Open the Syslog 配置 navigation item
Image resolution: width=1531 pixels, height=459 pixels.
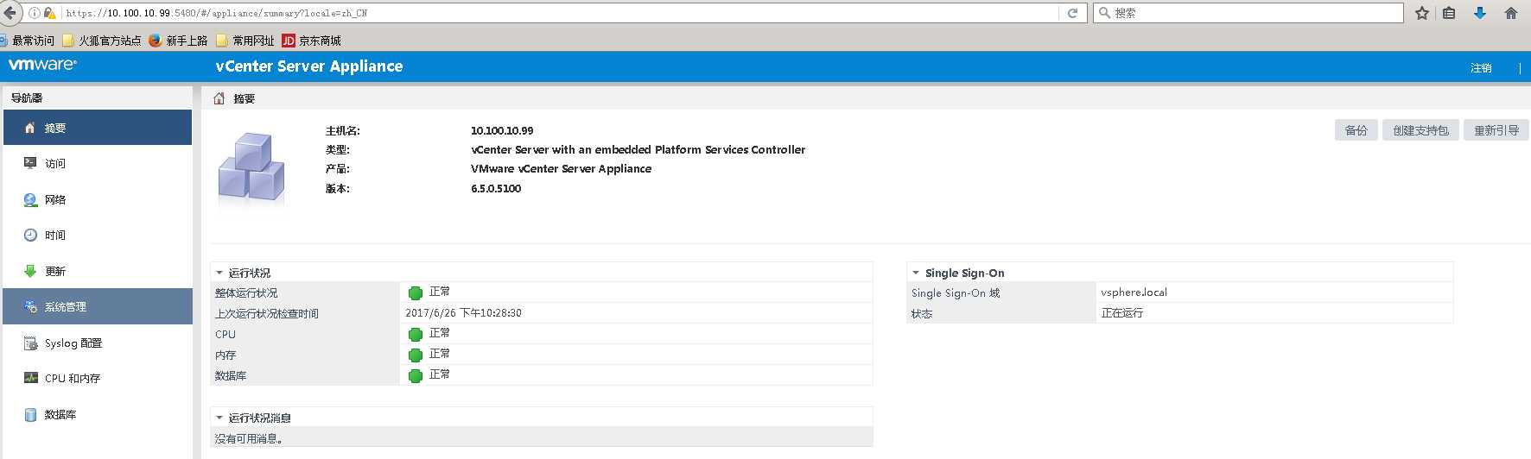(x=98, y=343)
